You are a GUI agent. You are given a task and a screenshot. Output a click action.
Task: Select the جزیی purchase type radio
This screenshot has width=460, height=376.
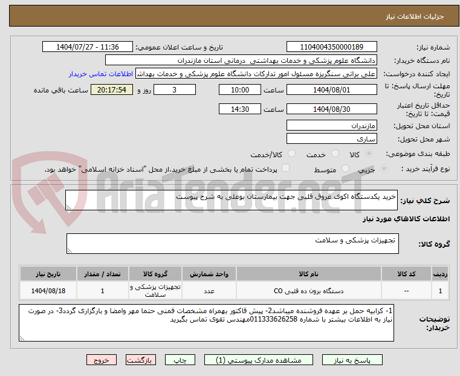(384, 169)
